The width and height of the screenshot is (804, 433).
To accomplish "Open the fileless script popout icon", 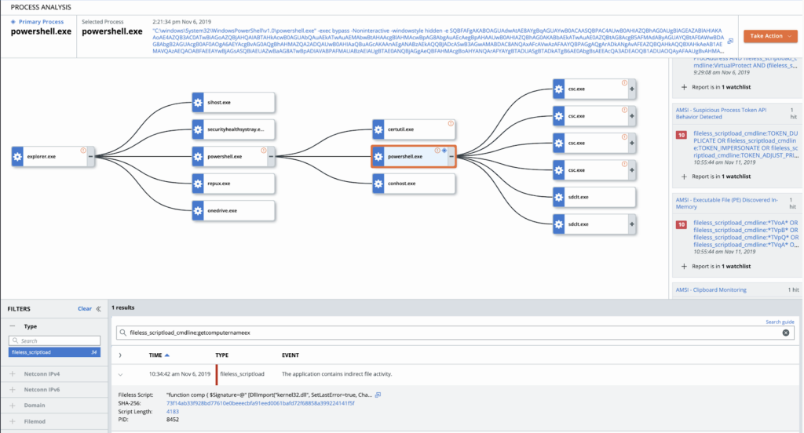I will tap(378, 395).
